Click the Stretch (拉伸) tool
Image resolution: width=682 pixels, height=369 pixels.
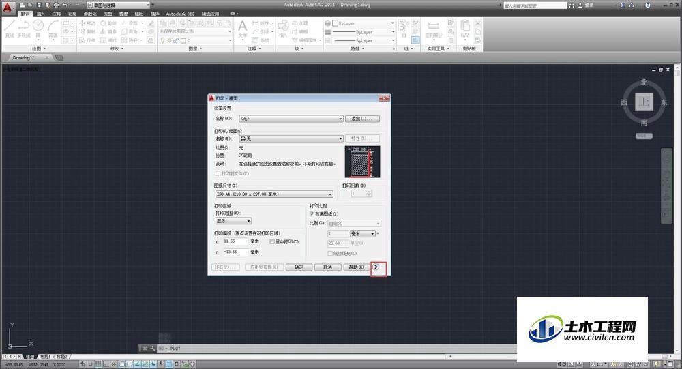(x=87, y=40)
